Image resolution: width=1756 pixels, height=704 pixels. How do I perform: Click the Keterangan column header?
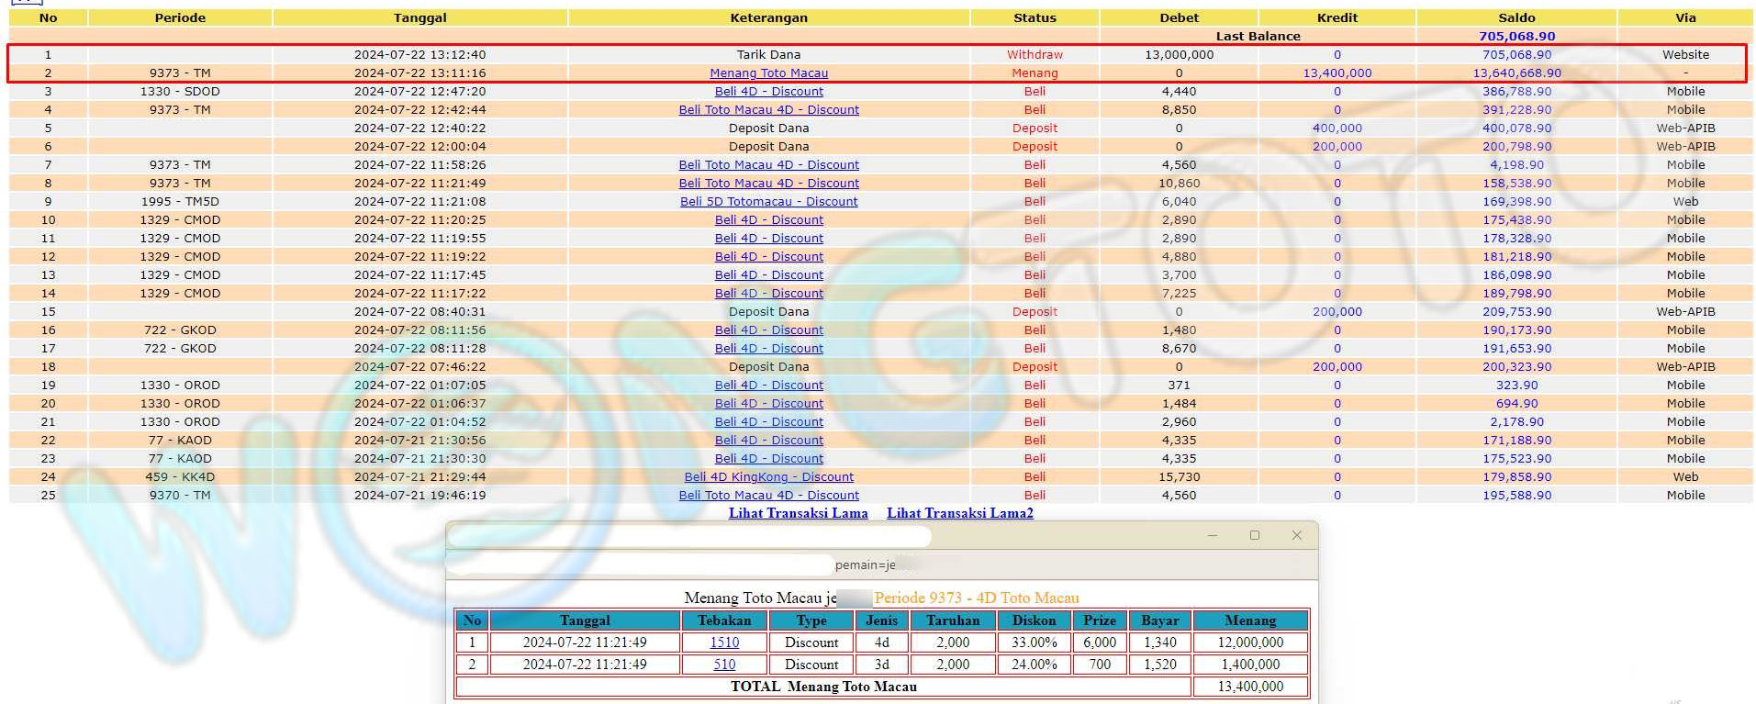coord(768,17)
